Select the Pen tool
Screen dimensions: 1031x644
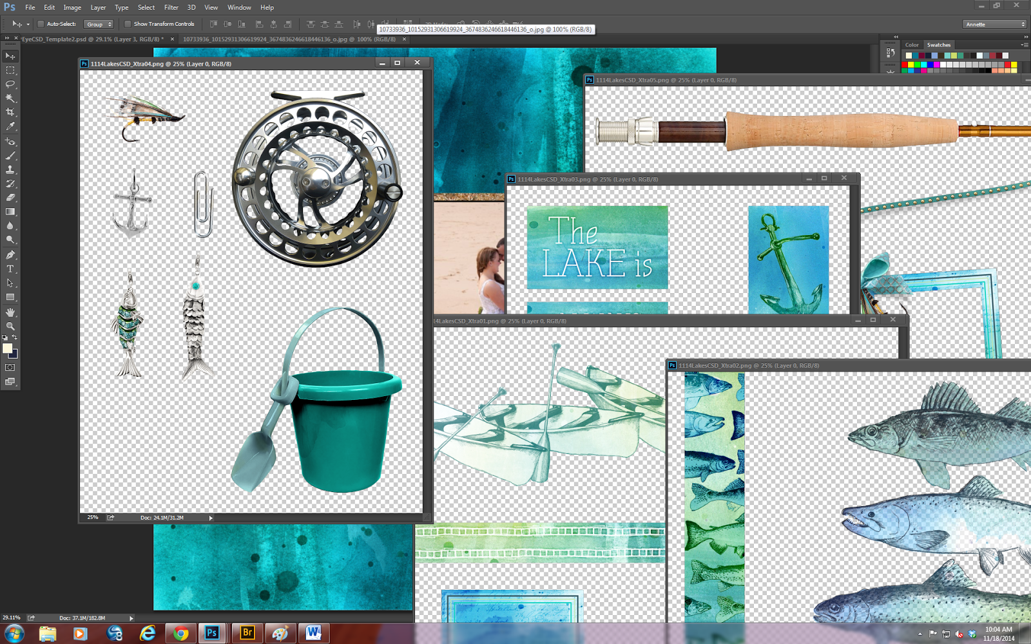coord(10,254)
